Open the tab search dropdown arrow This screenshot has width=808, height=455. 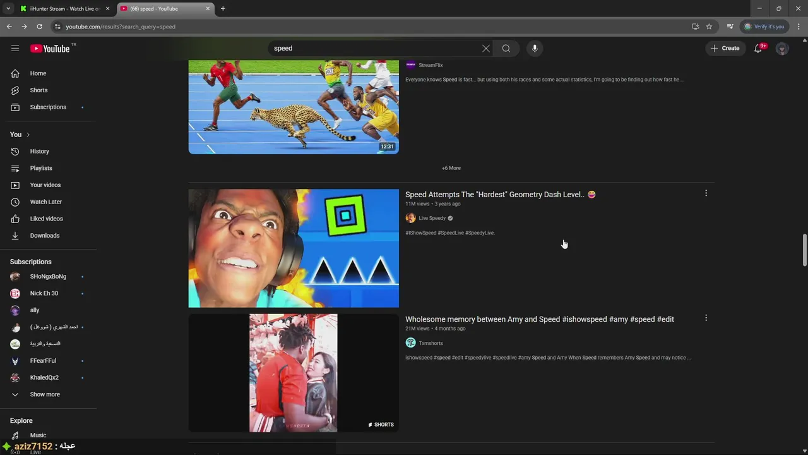click(8, 9)
